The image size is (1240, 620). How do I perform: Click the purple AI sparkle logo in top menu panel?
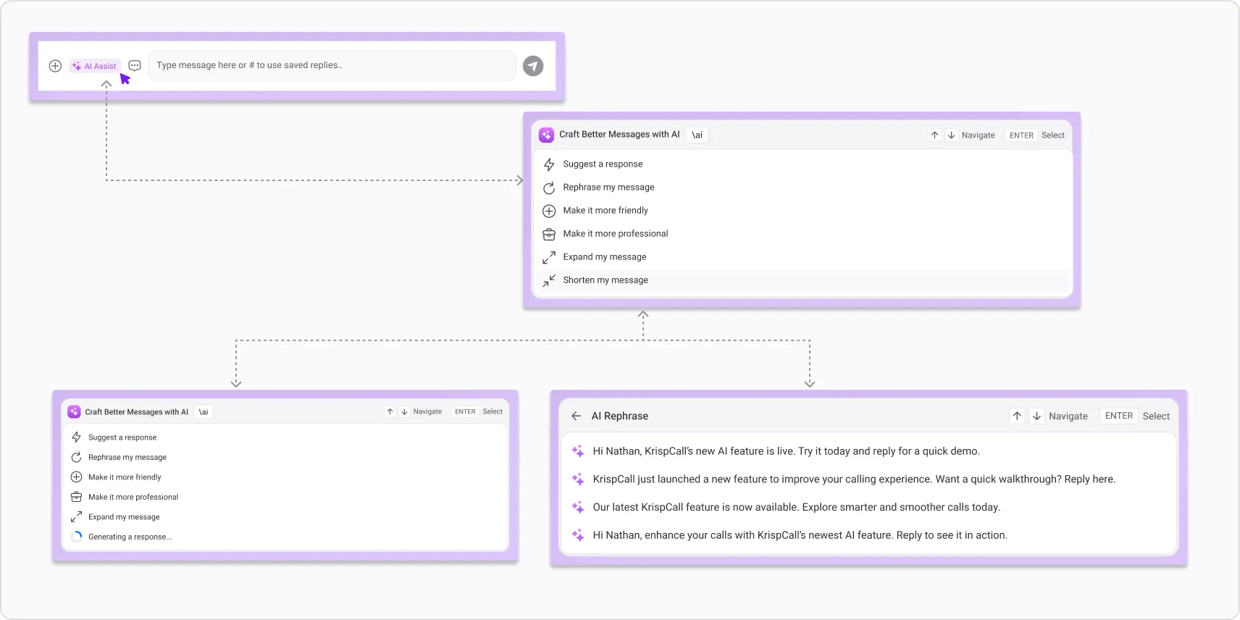pyautogui.click(x=546, y=135)
